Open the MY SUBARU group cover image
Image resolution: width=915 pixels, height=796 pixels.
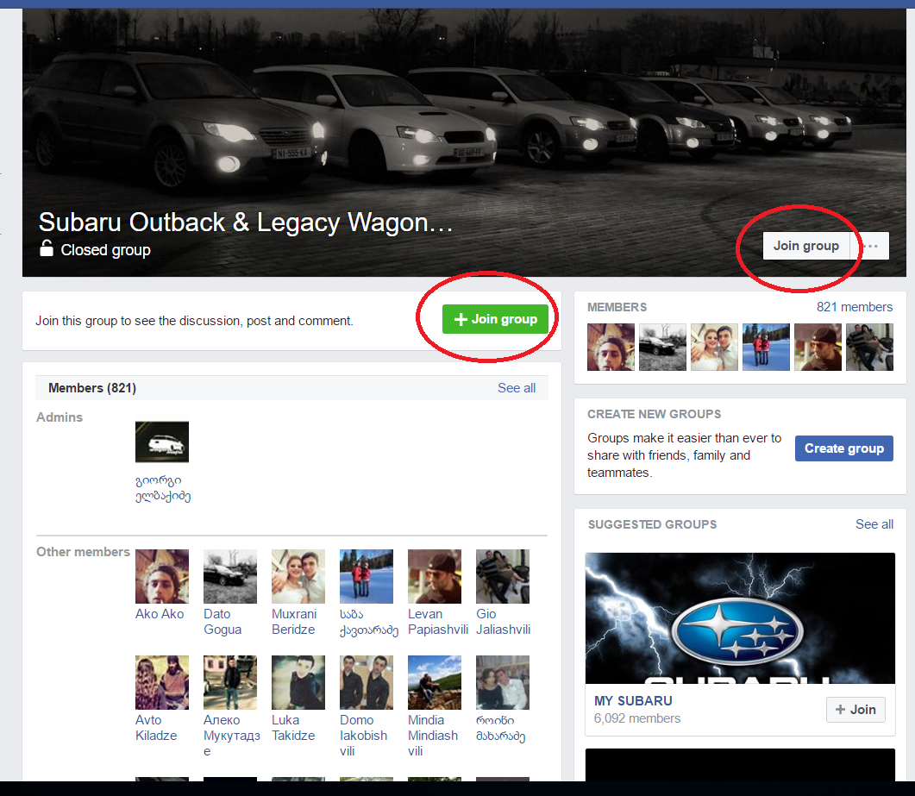point(740,618)
